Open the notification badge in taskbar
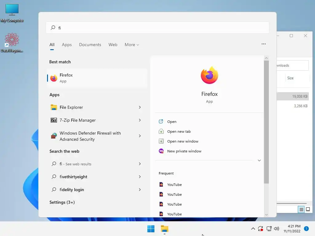Image resolution: width=315 pixels, height=236 pixels. coord(306,229)
